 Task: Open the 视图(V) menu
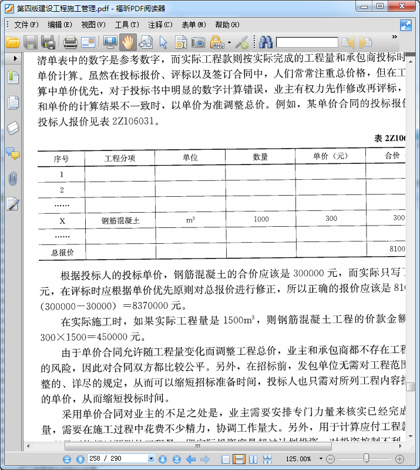(x=93, y=25)
